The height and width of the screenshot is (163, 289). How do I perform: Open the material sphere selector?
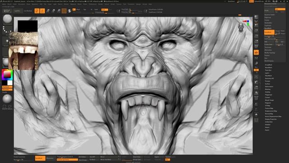(x=5, y=62)
